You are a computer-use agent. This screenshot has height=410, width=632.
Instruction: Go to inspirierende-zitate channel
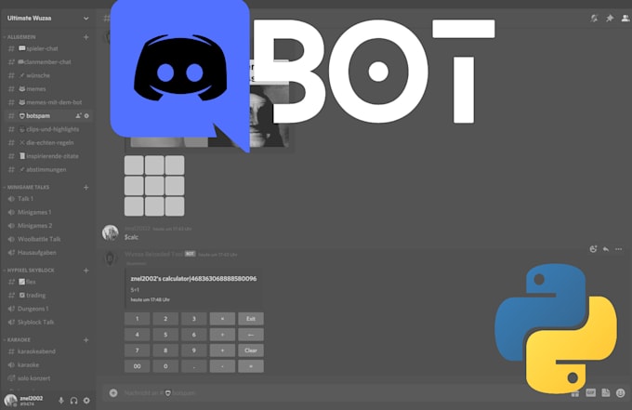[x=47, y=156]
